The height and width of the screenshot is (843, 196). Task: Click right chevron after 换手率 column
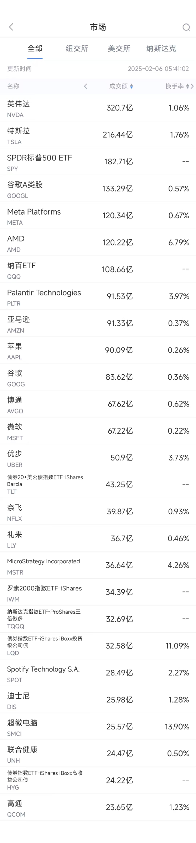(192, 86)
